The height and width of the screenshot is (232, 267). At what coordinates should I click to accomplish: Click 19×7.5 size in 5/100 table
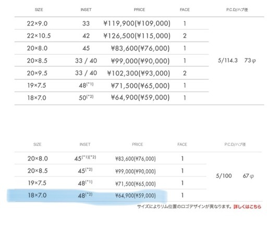point(37,183)
